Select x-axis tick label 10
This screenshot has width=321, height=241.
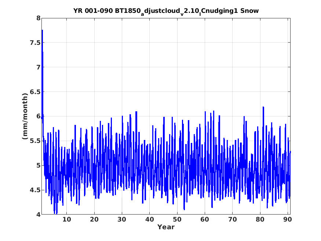(66, 219)
